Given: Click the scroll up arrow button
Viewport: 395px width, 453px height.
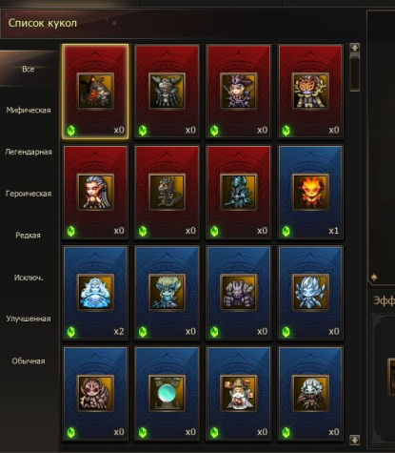Looking at the screenshot, I should [x=355, y=48].
